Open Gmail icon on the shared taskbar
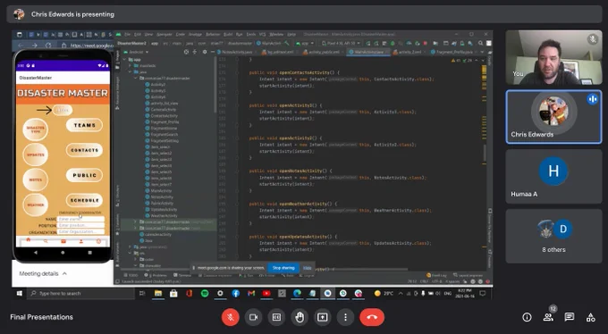Viewport: 608px width, 334px height. point(251,293)
